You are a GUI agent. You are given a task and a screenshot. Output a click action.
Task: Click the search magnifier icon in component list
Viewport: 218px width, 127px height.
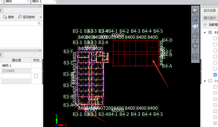point(39,23)
